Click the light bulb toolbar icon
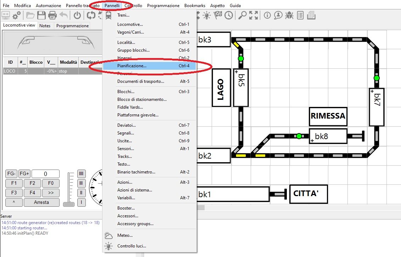This screenshot has height=257, width=401. [x=207, y=15]
